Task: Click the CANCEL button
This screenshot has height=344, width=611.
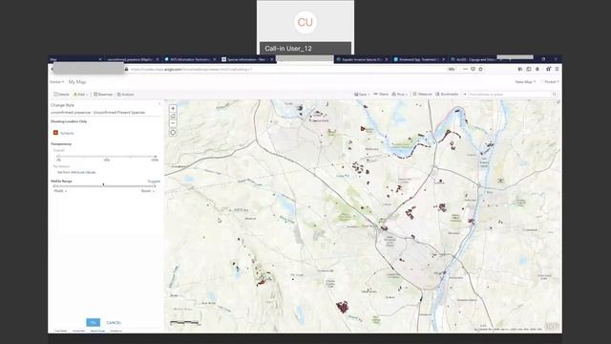Action: tap(114, 323)
